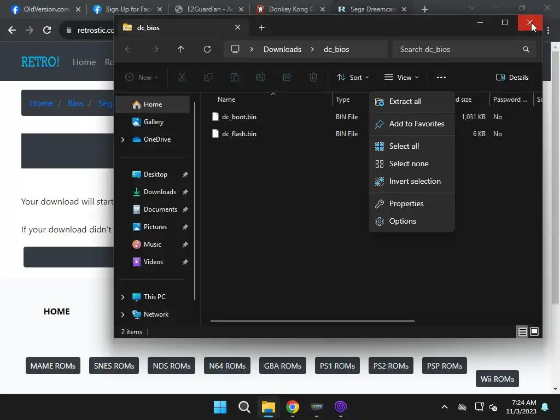Click the Rename icon in Explorer toolbar
The image size is (560, 420).
click(261, 77)
